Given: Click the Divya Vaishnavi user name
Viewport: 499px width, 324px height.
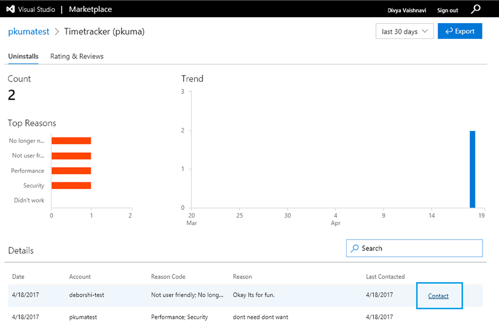Looking at the screenshot, I should [407, 10].
